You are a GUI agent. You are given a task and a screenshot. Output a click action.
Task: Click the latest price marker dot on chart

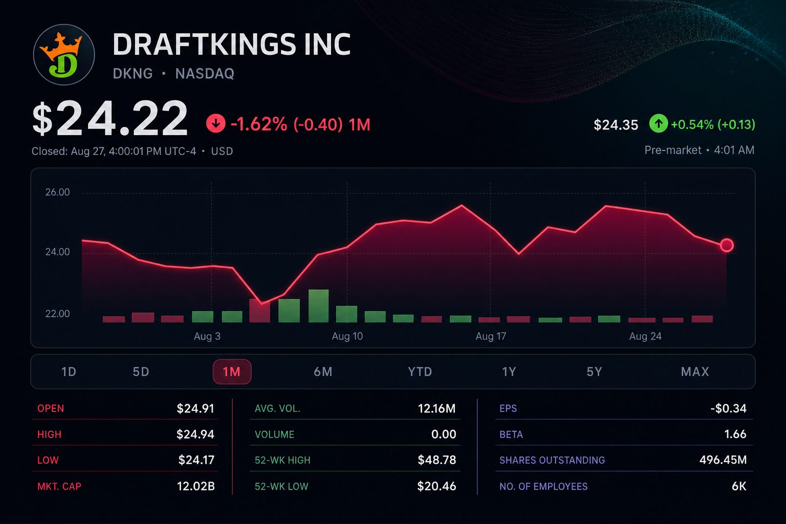[x=727, y=245]
